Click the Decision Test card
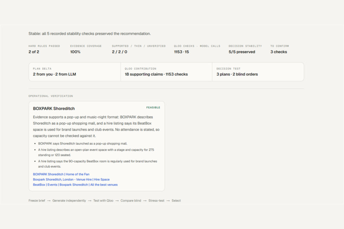This screenshot has width=344, height=229. 258,72
